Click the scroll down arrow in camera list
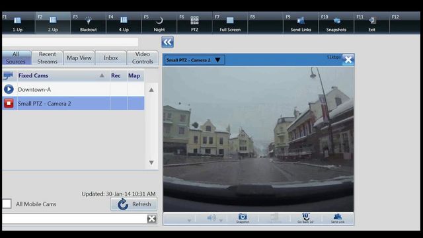The image size is (423, 238). point(151,163)
